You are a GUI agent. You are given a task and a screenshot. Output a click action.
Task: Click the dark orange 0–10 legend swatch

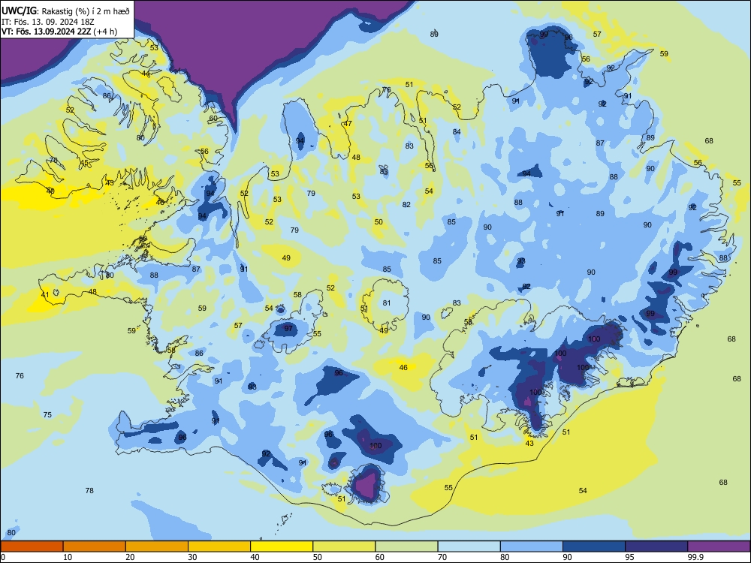(32, 546)
